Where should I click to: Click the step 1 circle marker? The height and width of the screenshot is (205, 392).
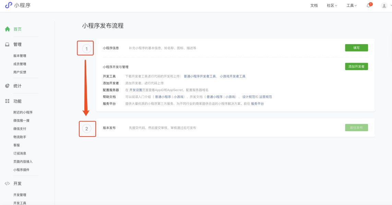(86, 49)
